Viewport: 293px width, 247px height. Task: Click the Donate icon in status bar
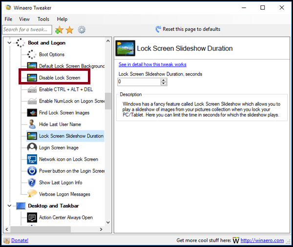coord(7,241)
